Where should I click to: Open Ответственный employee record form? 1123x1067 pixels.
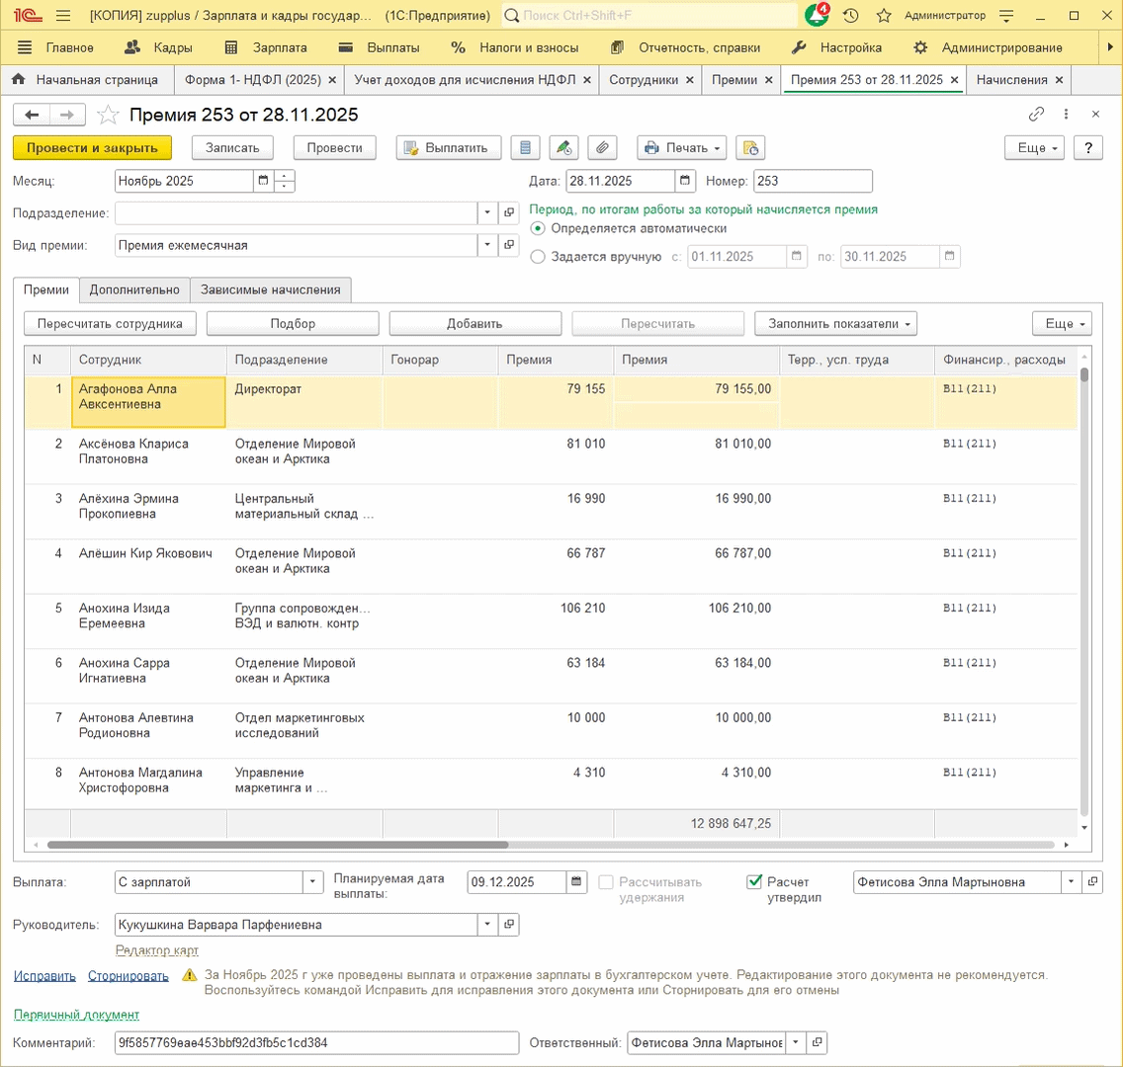click(818, 1042)
